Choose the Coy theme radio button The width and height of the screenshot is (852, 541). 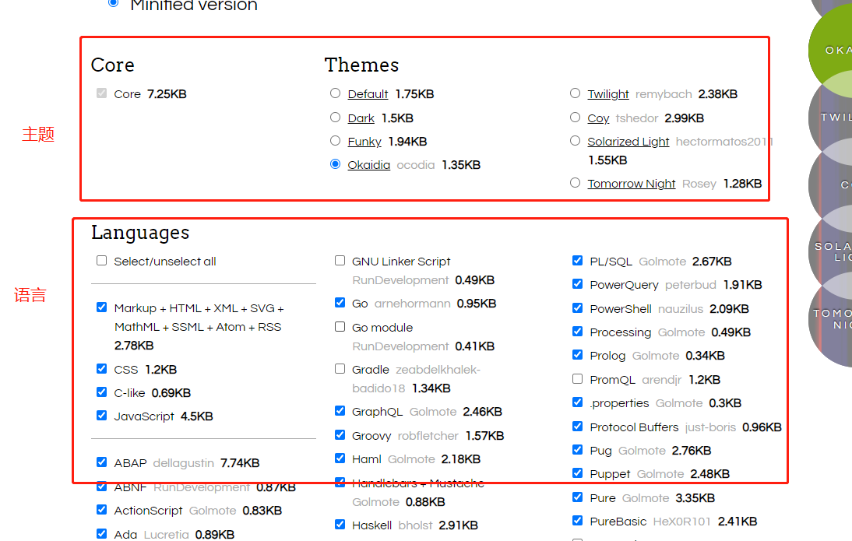coord(575,118)
